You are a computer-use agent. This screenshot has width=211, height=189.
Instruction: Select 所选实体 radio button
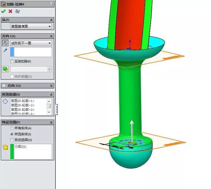click(x=12, y=134)
